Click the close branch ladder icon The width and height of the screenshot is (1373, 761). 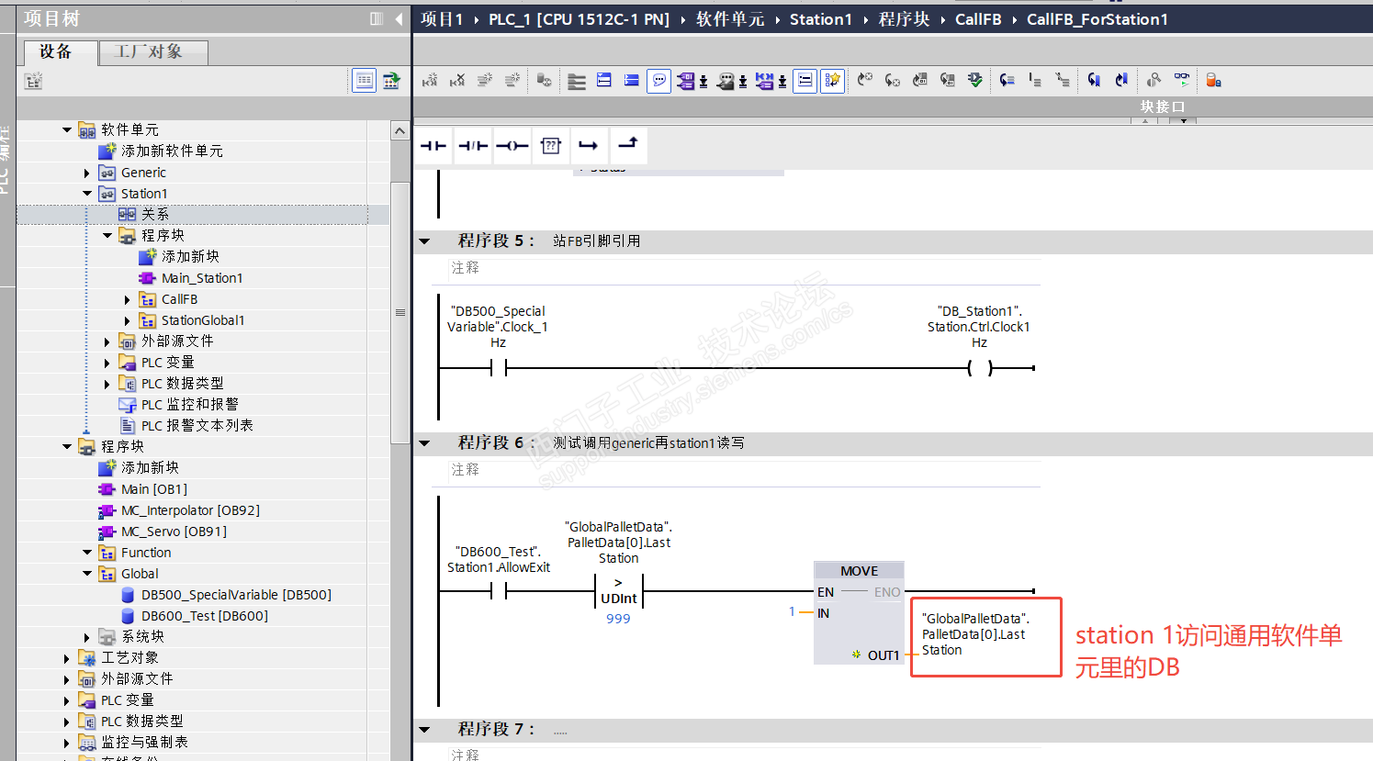(x=628, y=146)
